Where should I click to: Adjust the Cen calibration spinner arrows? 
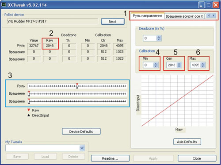pos(179,65)
